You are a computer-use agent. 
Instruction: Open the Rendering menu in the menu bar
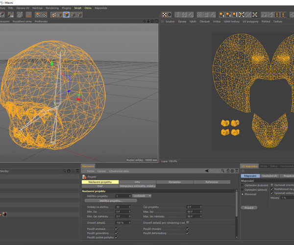[51, 8]
